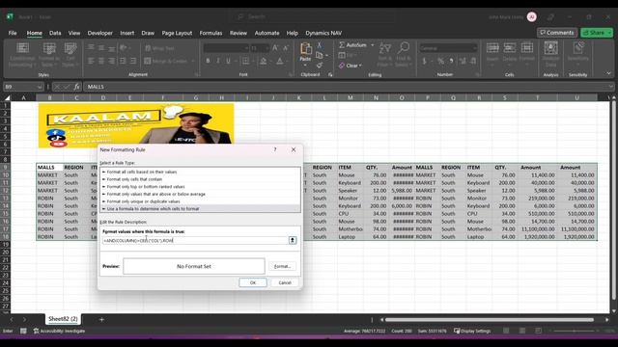Select 'Use a formula to determine' rule type

[200, 209]
